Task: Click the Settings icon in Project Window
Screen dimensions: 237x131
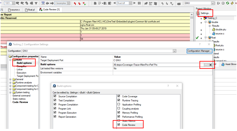Action: pyautogui.click(x=199, y=13)
